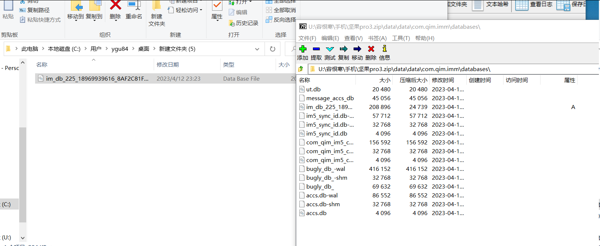The height and width of the screenshot is (246, 600).
Task: Click the 7-Zip Extract (提取) toolbar icon
Action: click(316, 49)
